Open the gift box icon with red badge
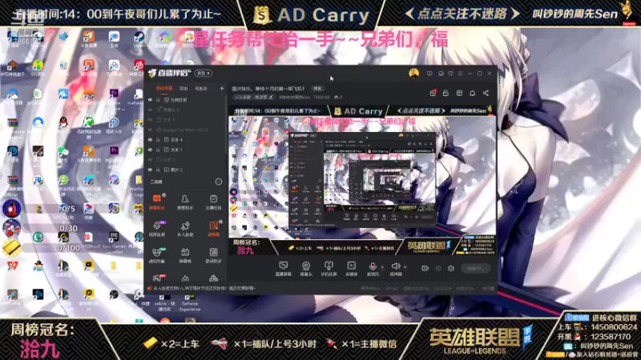Viewport: 641px width, 360px height. (x=433, y=93)
